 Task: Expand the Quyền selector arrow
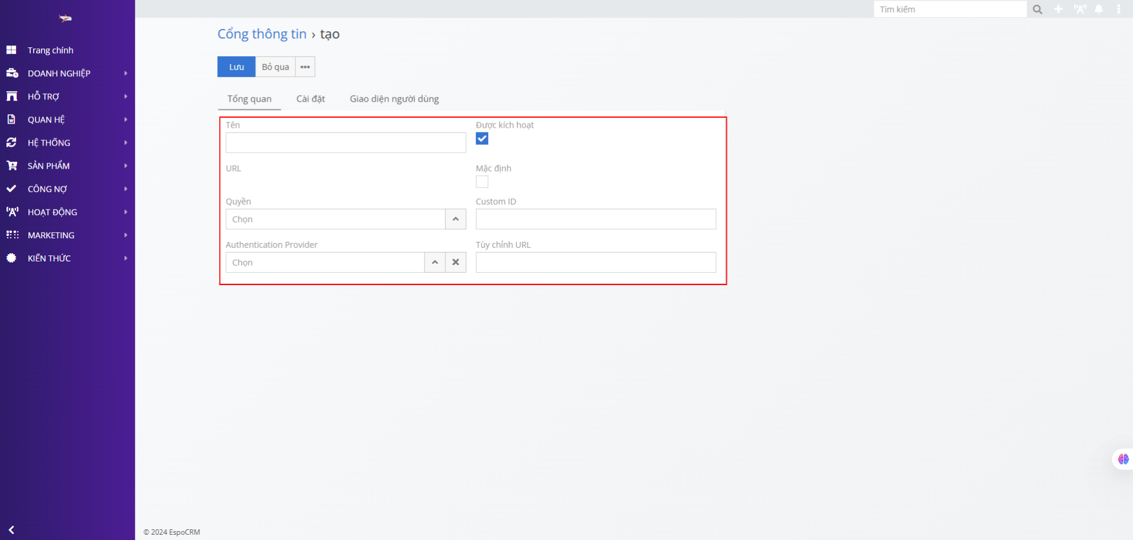[455, 219]
